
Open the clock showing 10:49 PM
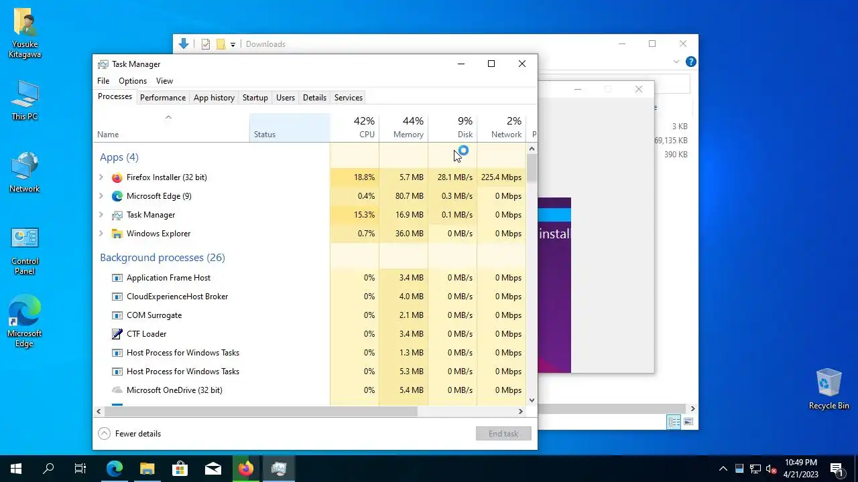801,469
